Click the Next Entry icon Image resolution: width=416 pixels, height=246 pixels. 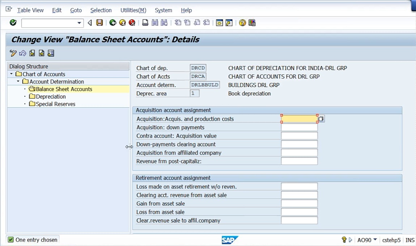point(41,53)
